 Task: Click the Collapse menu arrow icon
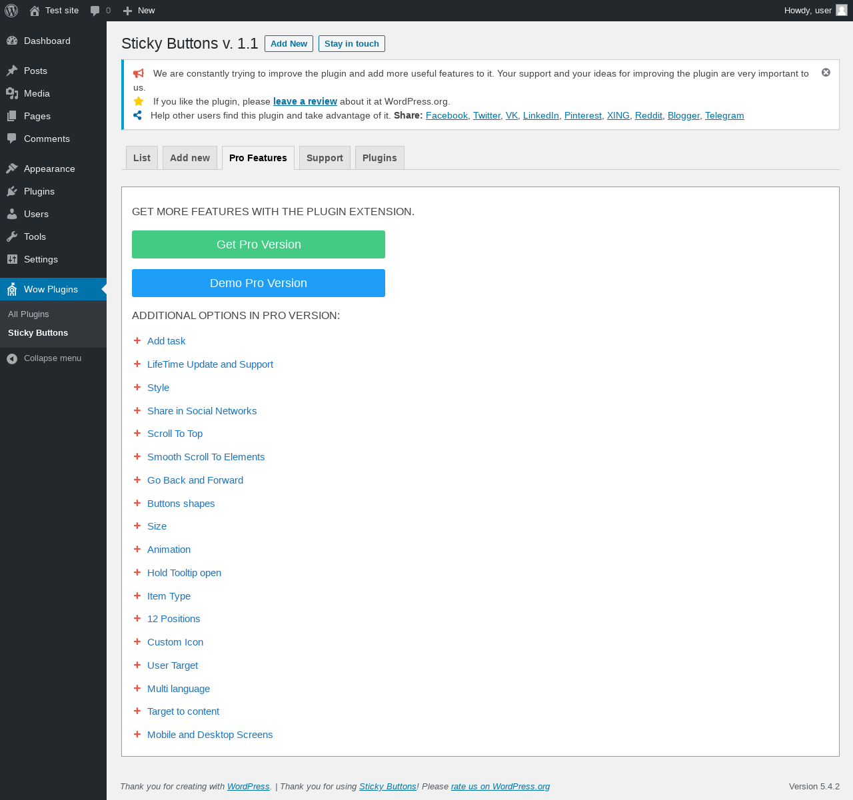12,358
